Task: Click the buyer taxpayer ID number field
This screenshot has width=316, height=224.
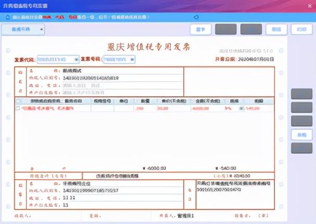Action: tap(123, 78)
